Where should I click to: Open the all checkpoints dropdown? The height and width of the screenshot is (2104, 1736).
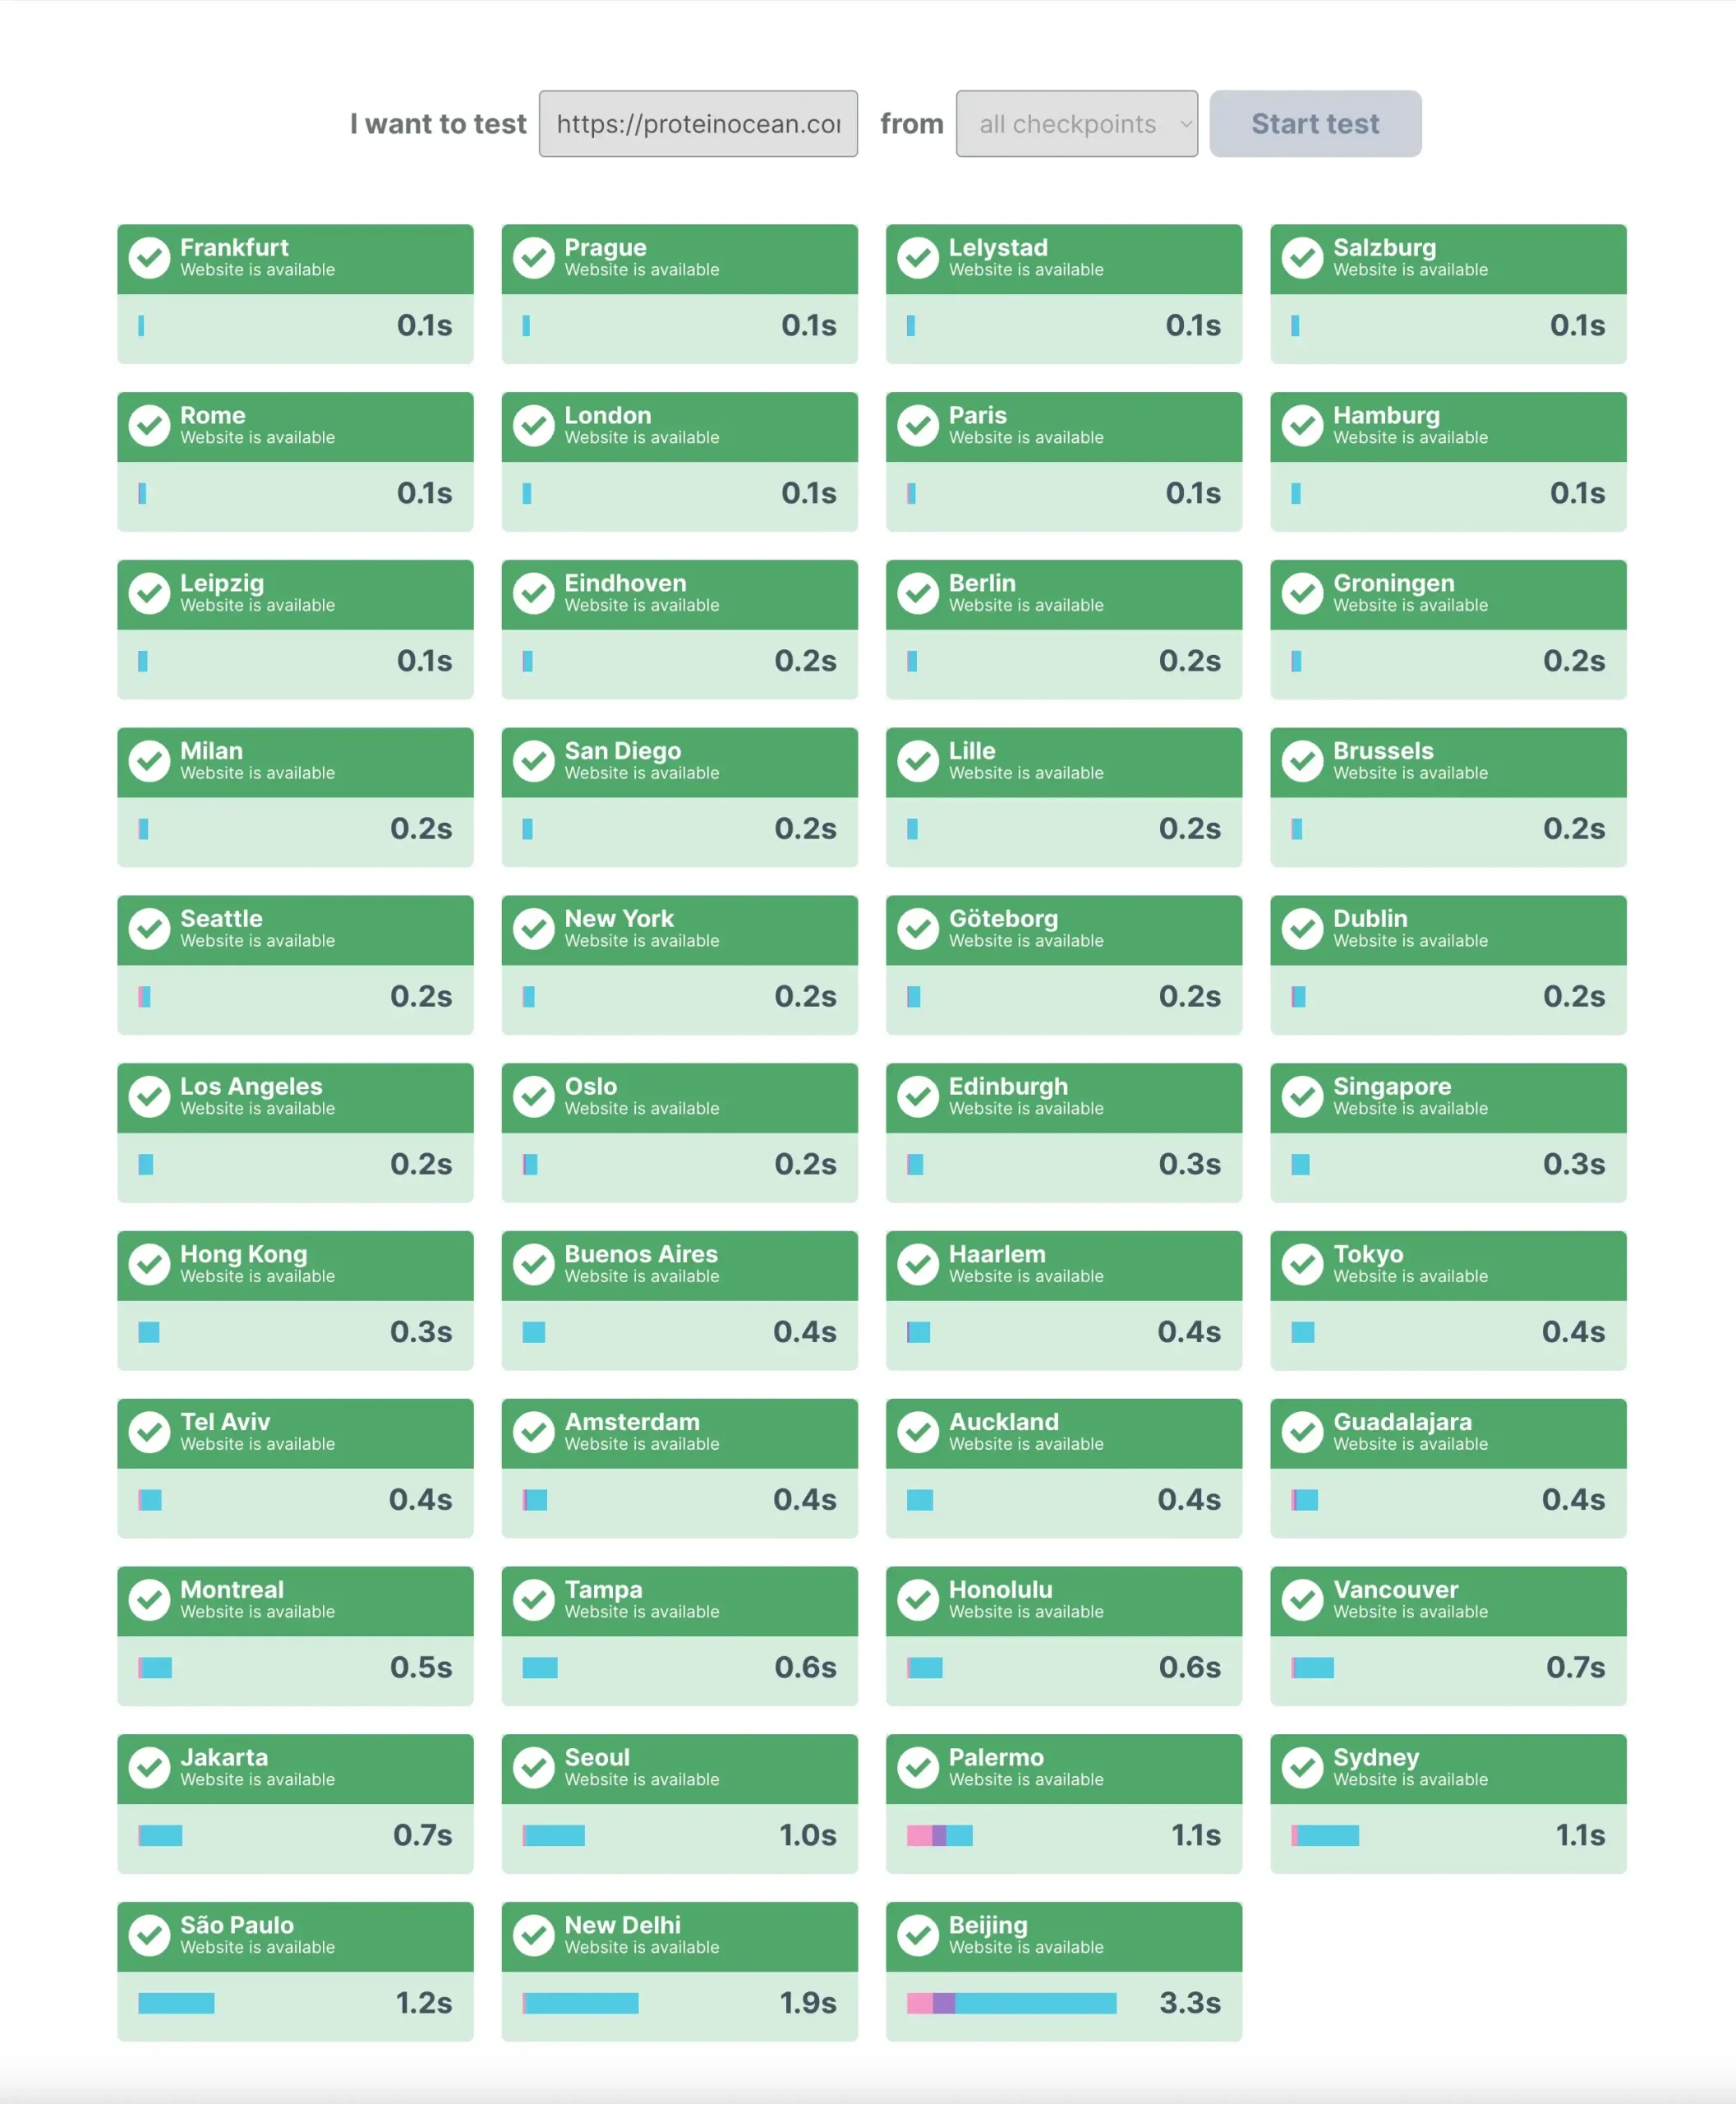click(x=1076, y=123)
